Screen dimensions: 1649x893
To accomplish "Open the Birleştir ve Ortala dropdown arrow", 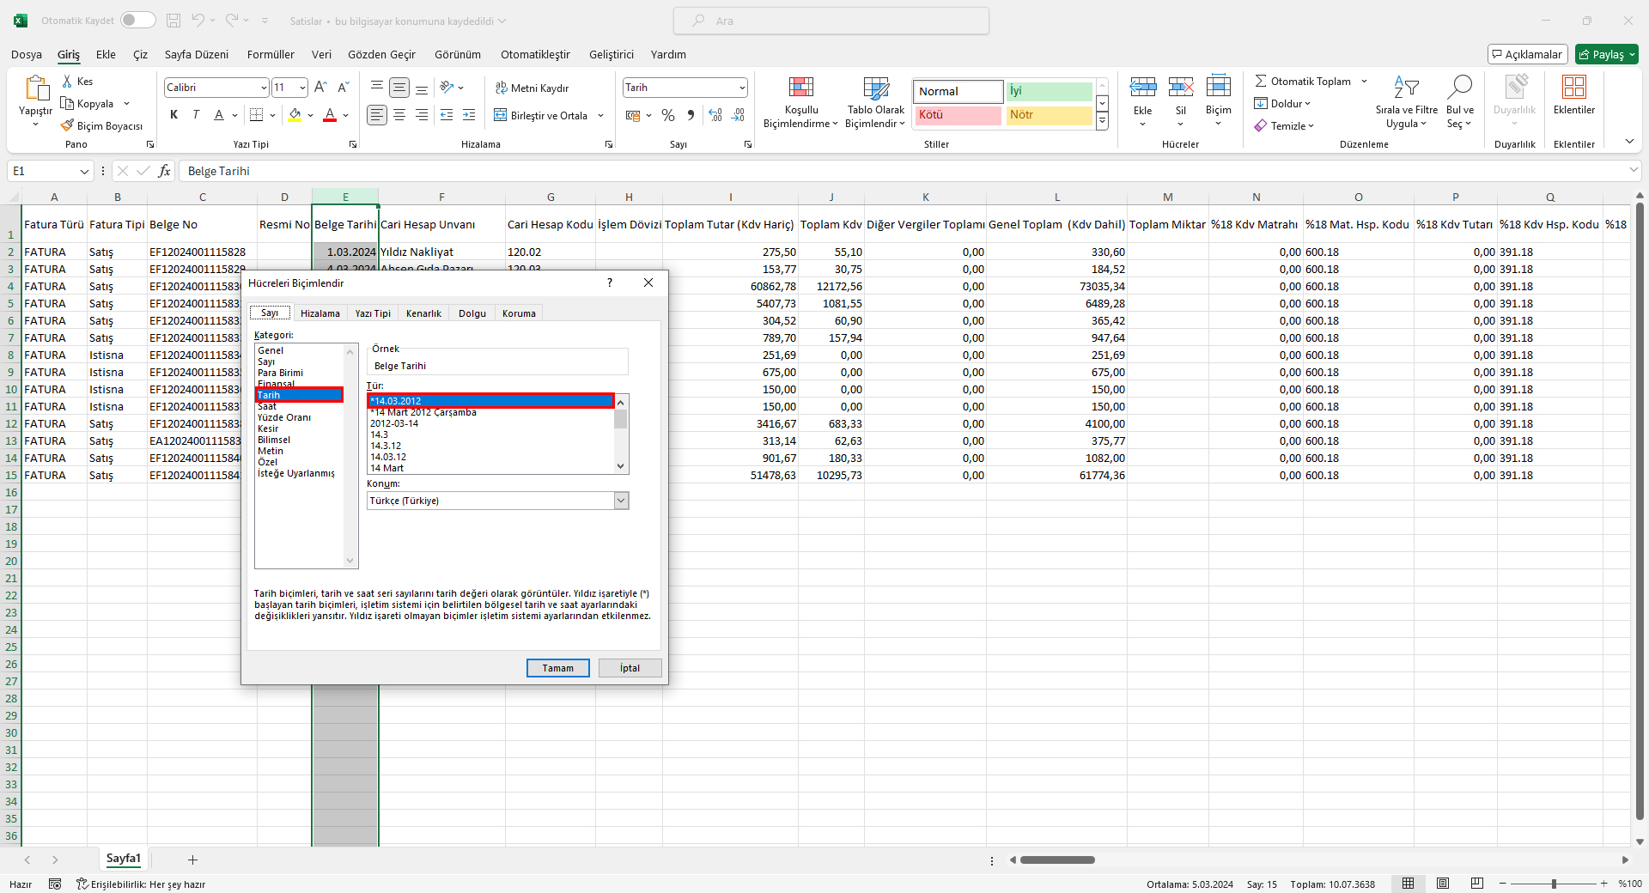I will tap(600, 115).
